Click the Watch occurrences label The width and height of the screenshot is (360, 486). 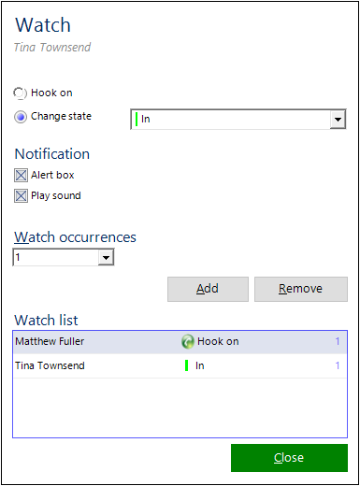[75, 237]
